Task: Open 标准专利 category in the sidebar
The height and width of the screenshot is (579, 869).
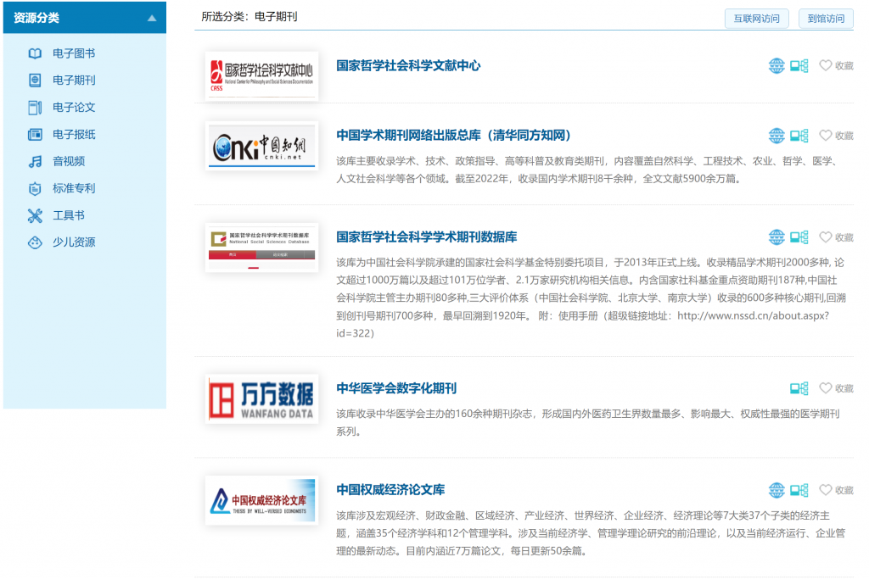Action: pos(74,188)
